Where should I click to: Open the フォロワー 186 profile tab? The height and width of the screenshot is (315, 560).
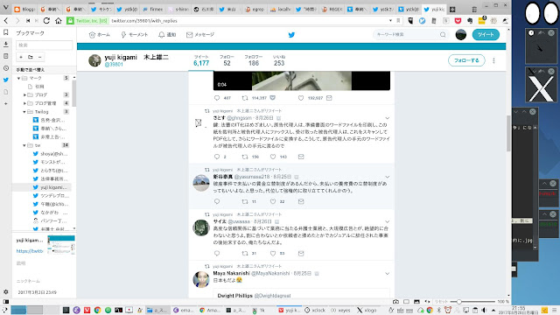pos(253,60)
